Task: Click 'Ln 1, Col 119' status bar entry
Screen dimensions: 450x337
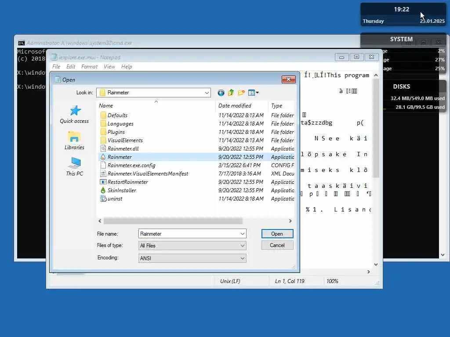Action: pos(290,281)
